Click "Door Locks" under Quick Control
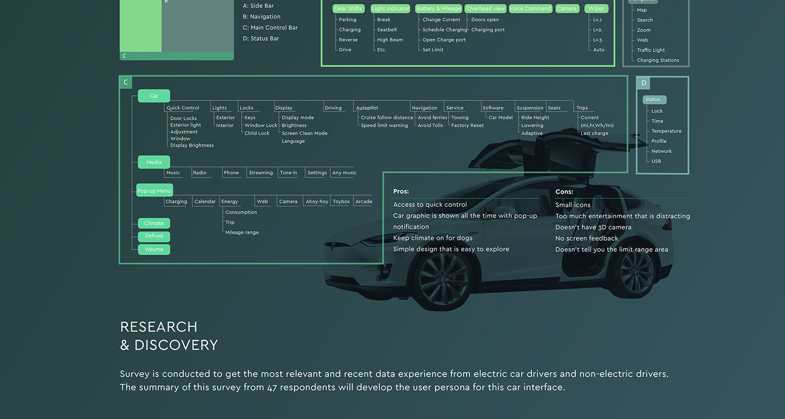This screenshot has width=785, height=419. [x=184, y=118]
